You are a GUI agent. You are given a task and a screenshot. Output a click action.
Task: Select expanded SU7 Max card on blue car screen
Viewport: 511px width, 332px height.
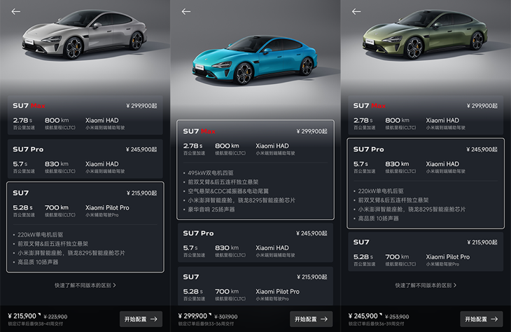tap(255, 170)
